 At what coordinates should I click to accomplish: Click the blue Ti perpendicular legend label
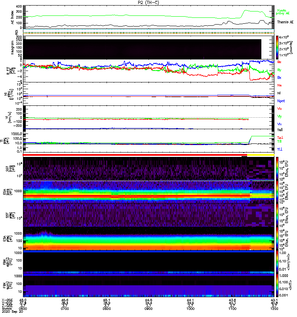pyautogui.click(x=280, y=149)
